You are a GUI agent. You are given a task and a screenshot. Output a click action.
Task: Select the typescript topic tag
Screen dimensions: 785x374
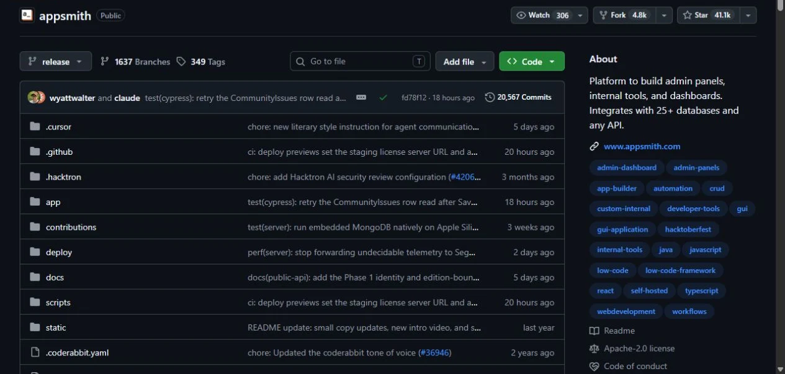click(x=701, y=291)
